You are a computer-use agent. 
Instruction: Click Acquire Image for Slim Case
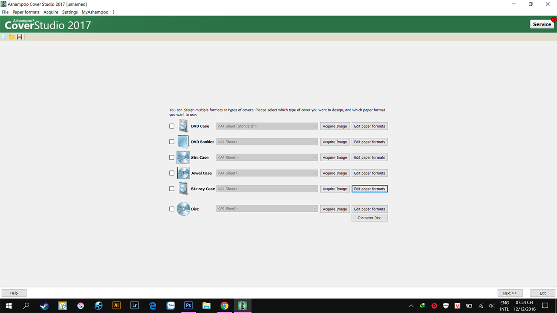coord(335,157)
